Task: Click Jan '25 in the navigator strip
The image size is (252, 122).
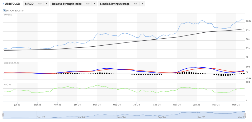Action: tap(202, 117)
